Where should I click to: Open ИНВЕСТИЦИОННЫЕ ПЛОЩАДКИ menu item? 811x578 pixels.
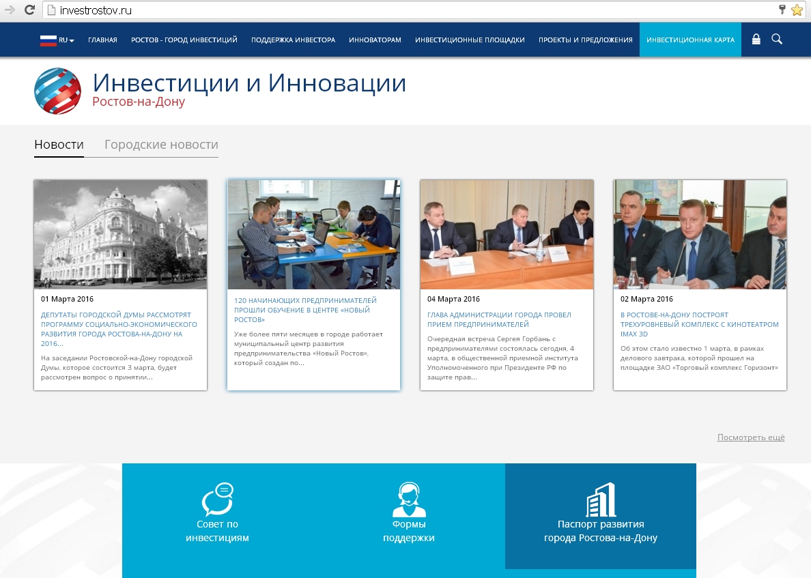470,40
